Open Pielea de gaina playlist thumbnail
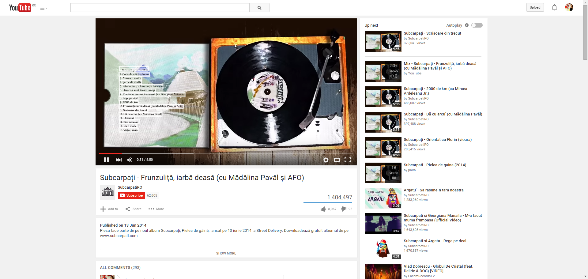Screen dimensions: 588x279 coord(383,173)
